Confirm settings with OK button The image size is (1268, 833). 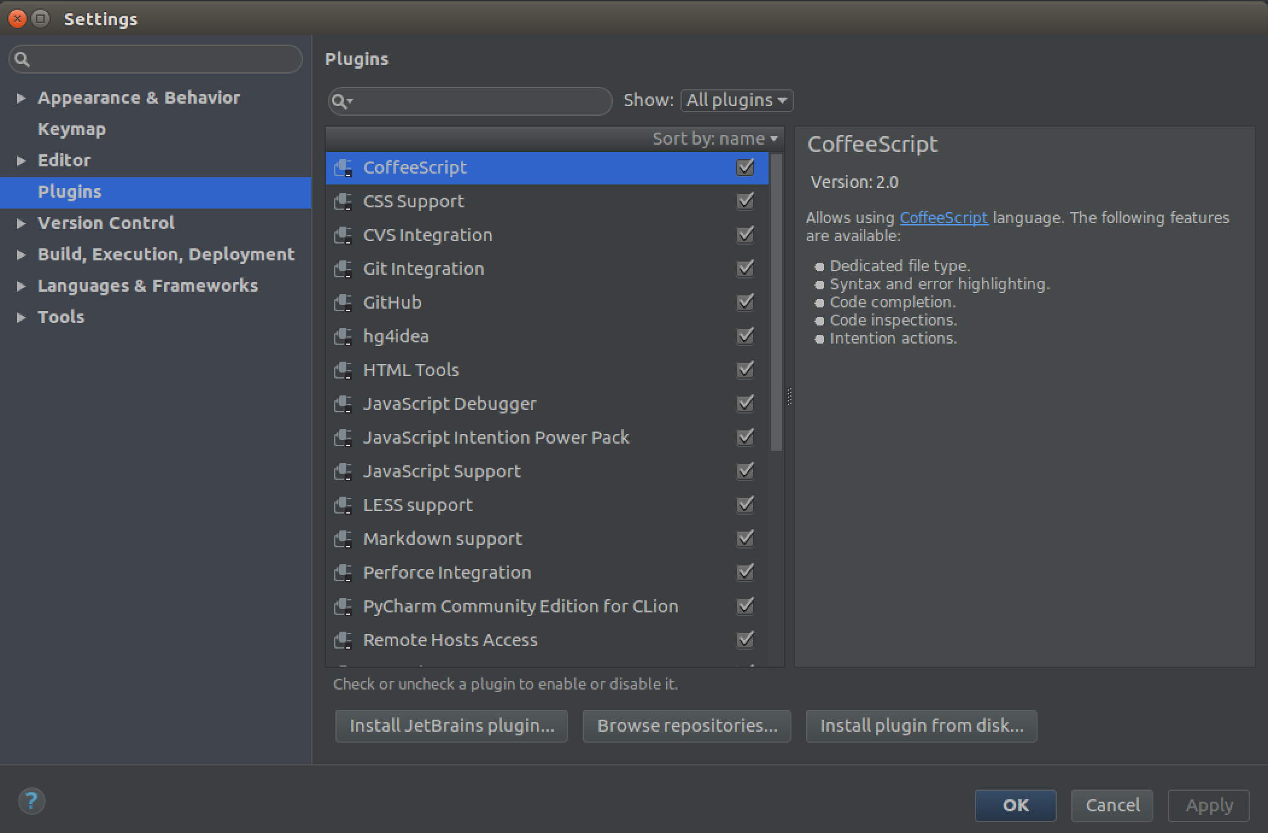point(1016,805)
